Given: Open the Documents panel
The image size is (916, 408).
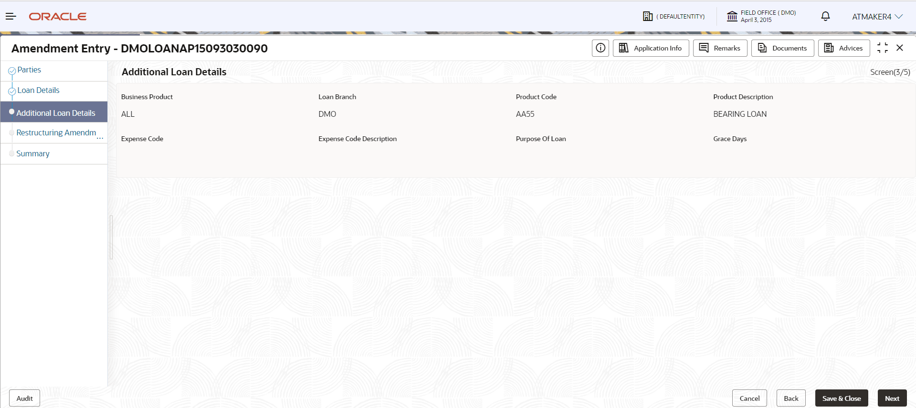Looking at the screenshot, I should coord(782,48).
